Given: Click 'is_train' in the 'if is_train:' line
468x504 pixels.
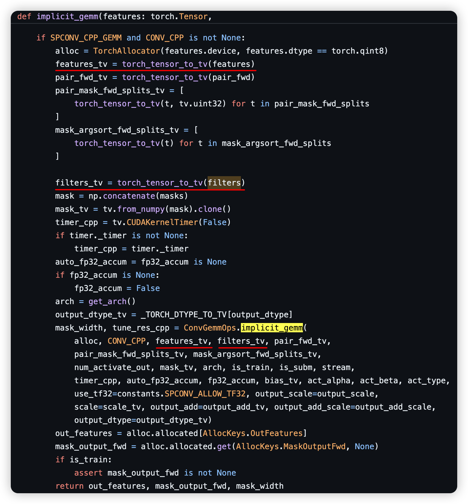Looking at the screenshot, I should pyautogui.click(x=89, y=460).
